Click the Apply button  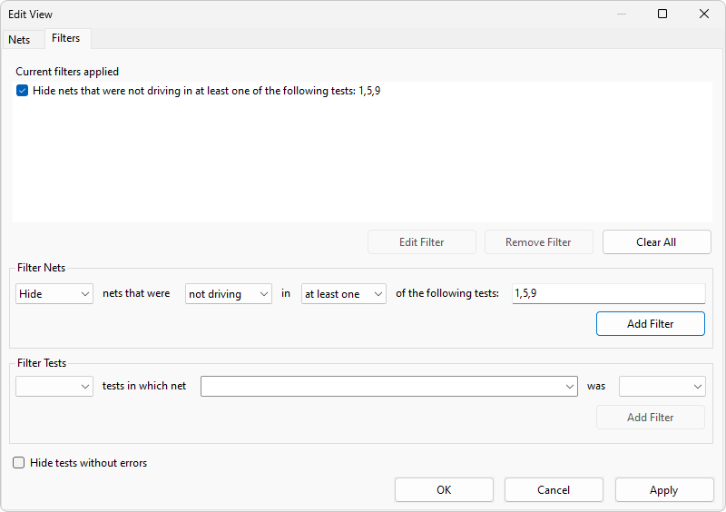point(663,490)
